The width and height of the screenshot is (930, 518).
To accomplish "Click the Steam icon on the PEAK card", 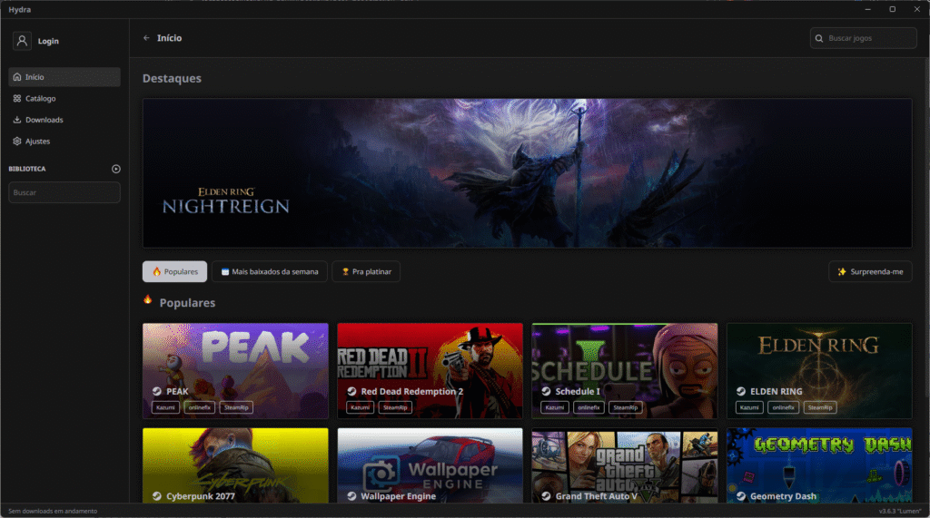I will point(157,391).
